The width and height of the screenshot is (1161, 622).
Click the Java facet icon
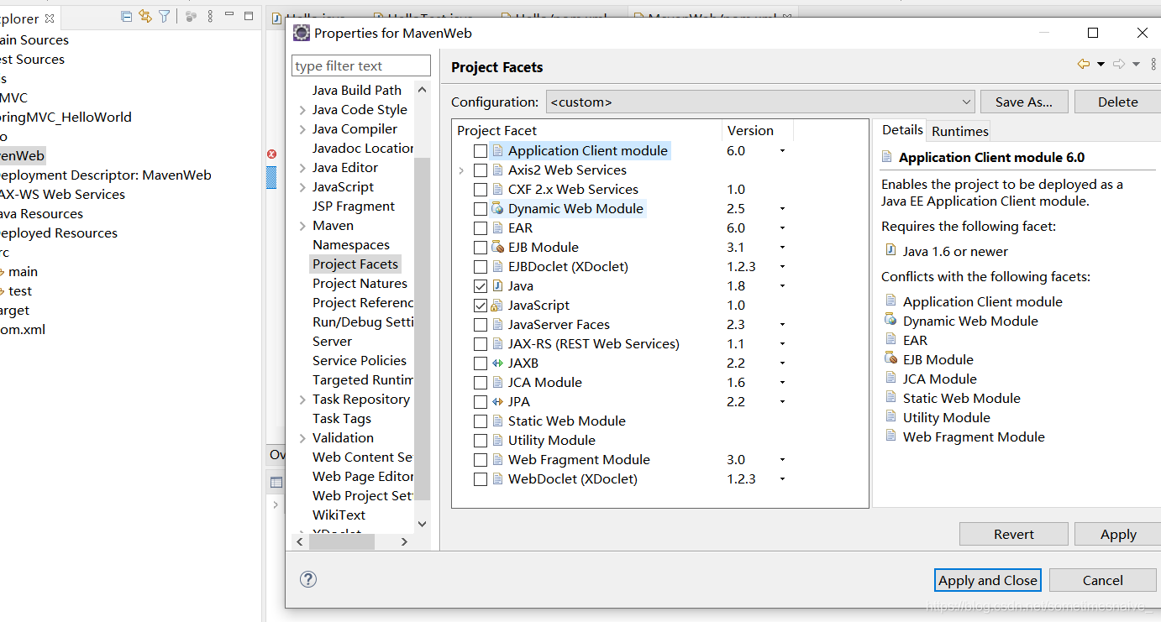497,285
